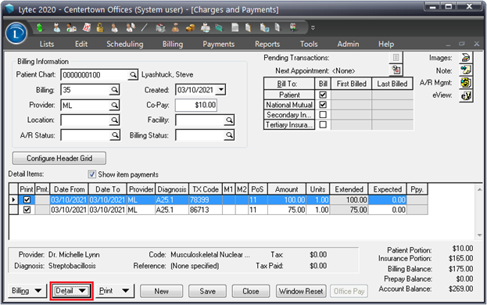Open the Pending Transactions icon
The height and width of the screenshot is (305, 487).
(396, 57)
